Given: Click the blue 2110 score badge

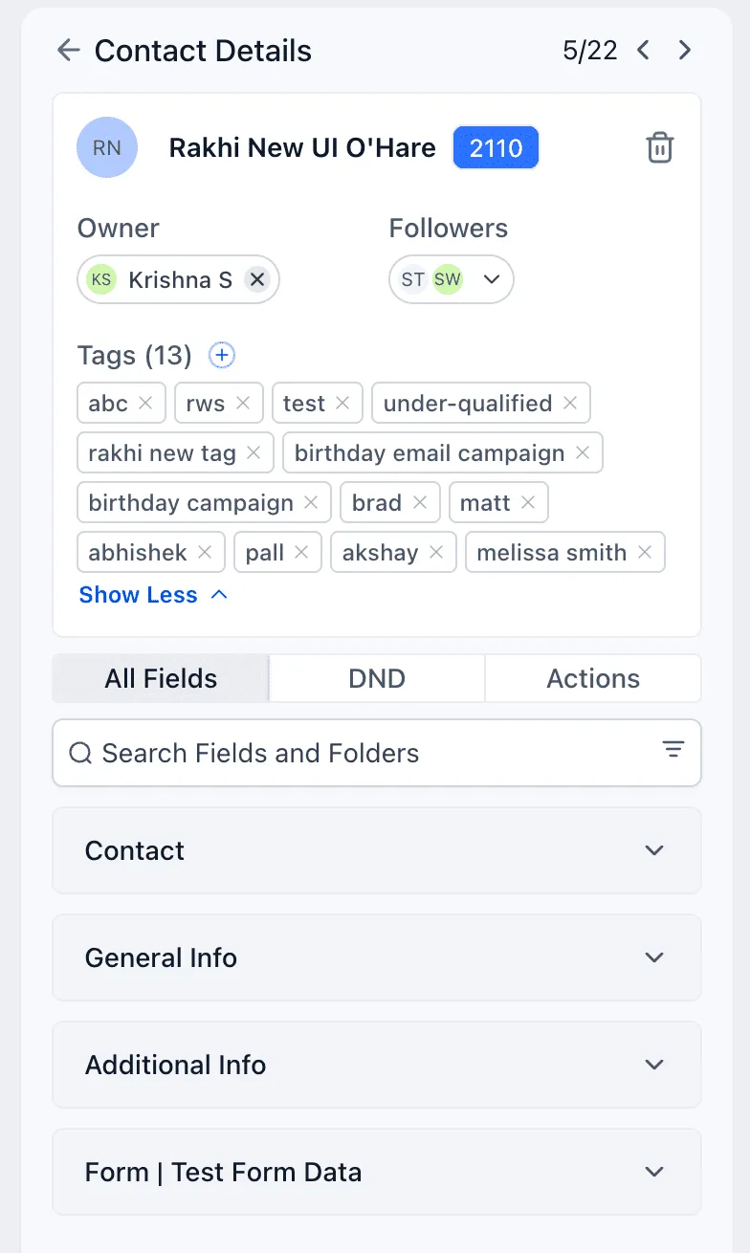Looking at the screenshot, I should pos(496,148).
